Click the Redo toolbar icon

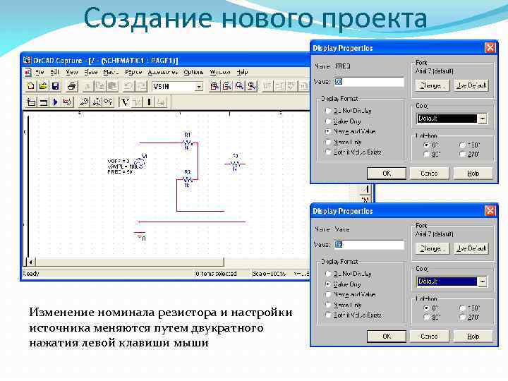141,86
